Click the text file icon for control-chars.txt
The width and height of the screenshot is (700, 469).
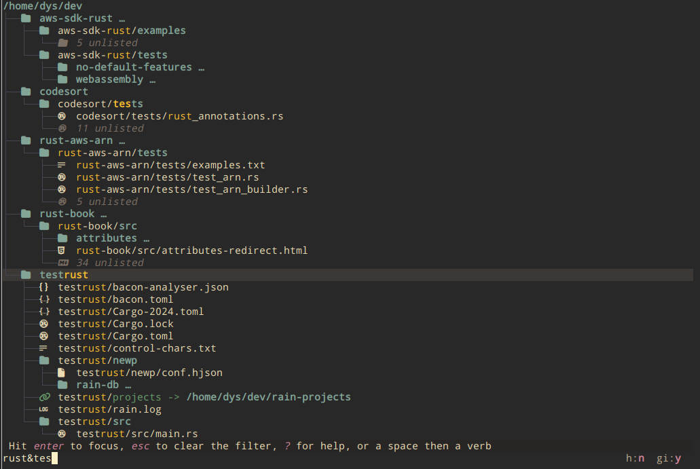pos(44,348)
